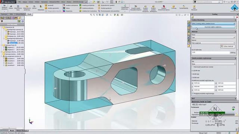This screenshot has height=134, width=239.
Task: Click the material cost input field
Action: coord(211,52)
